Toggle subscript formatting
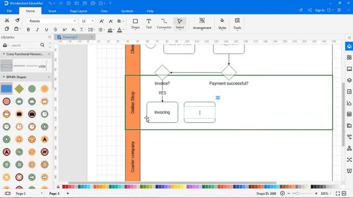 73,30
